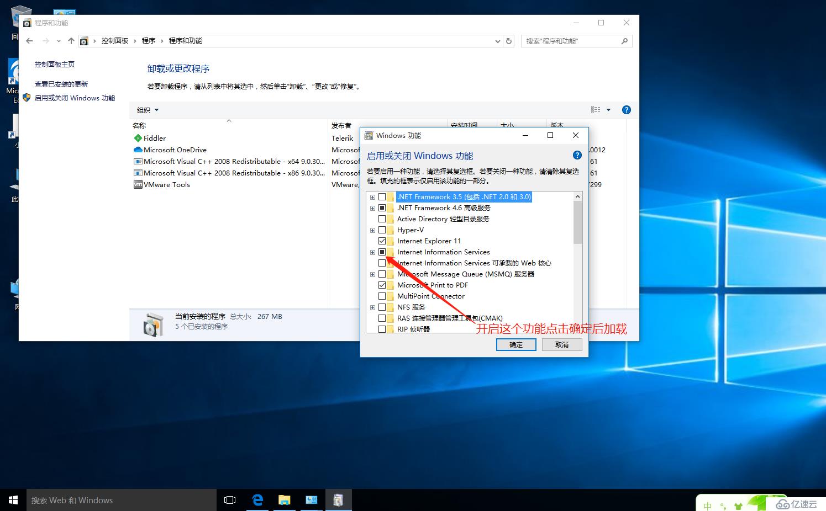The image size is (826, 511).
Task: Check the Microsoft Message Queue checkbox
Action: coord(382,274)
